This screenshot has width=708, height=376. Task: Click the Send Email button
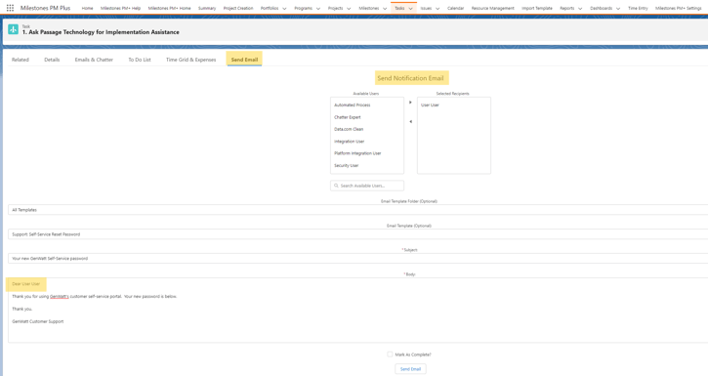(410, 369)
